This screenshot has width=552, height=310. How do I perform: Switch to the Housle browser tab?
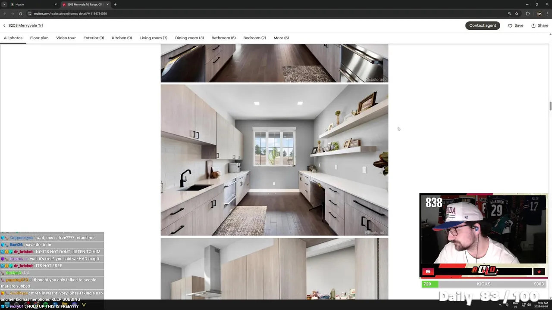point(34,4)
